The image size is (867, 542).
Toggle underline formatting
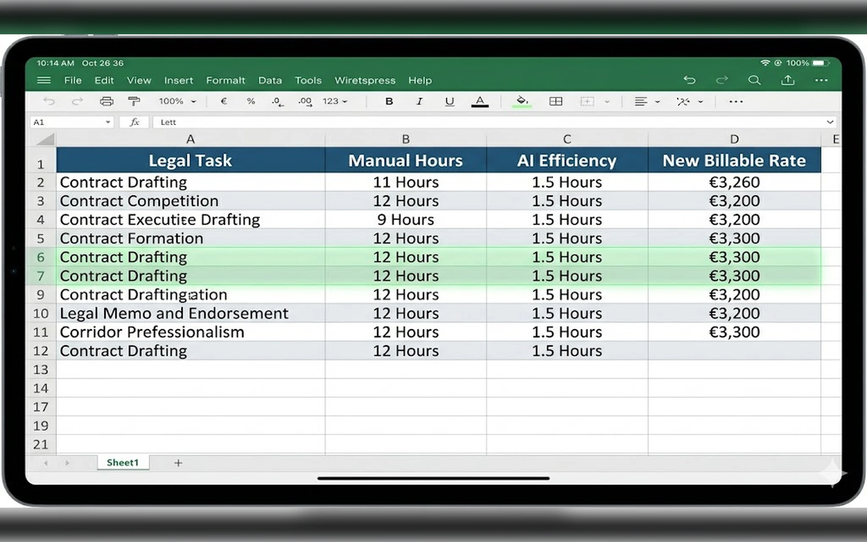coord(449,101)
